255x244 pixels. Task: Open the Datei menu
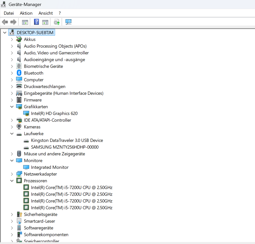[x=9, y=13]
